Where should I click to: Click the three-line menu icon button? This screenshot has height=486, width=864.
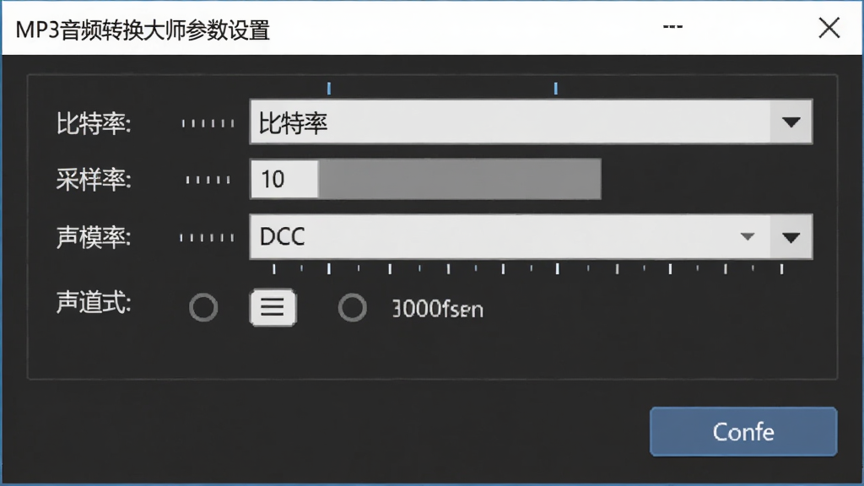pos(273,307)
